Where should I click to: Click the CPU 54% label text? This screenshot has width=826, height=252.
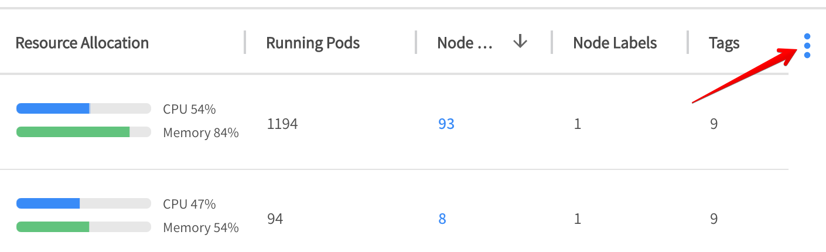[189, 109]
